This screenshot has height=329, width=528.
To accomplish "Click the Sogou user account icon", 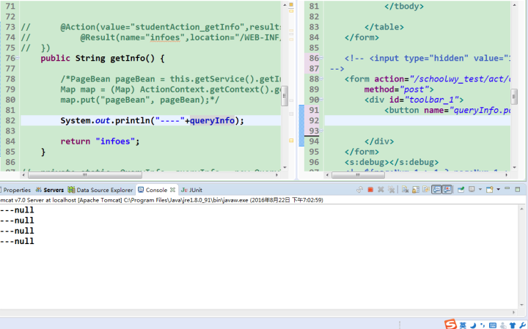I will 503,325.
